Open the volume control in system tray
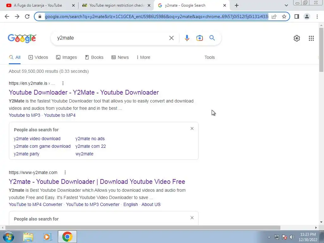The height and width of the screenshot is (243, 324). tap(292, 237)
